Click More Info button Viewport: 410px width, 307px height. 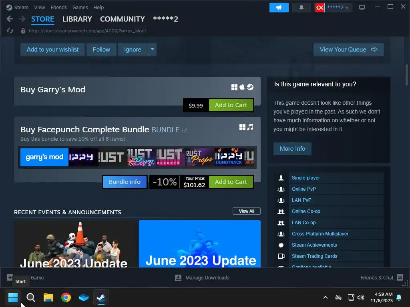point(292,149)
